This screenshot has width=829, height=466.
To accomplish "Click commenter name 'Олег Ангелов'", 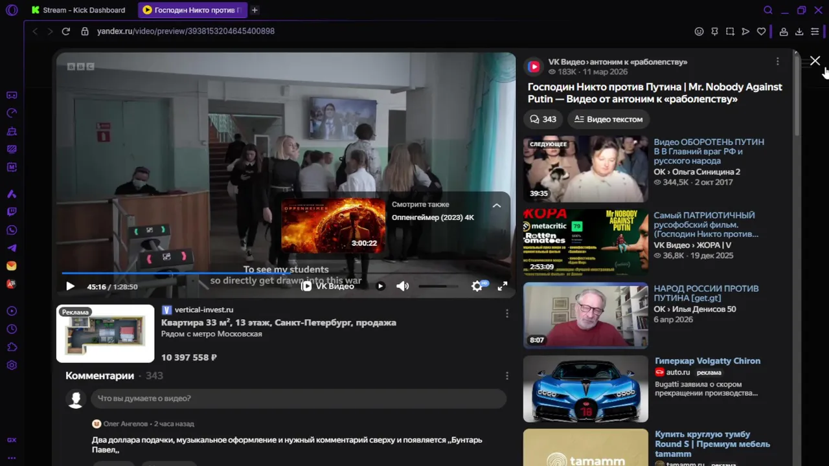I will [x=126, y=424].
